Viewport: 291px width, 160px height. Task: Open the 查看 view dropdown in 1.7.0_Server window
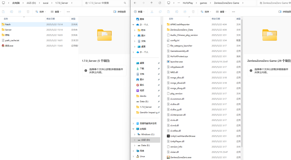[x=56, y=12]
